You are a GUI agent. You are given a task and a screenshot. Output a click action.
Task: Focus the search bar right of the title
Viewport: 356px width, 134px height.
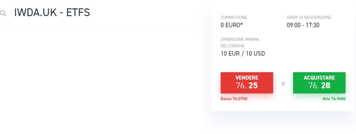click(x=147, y=13)
